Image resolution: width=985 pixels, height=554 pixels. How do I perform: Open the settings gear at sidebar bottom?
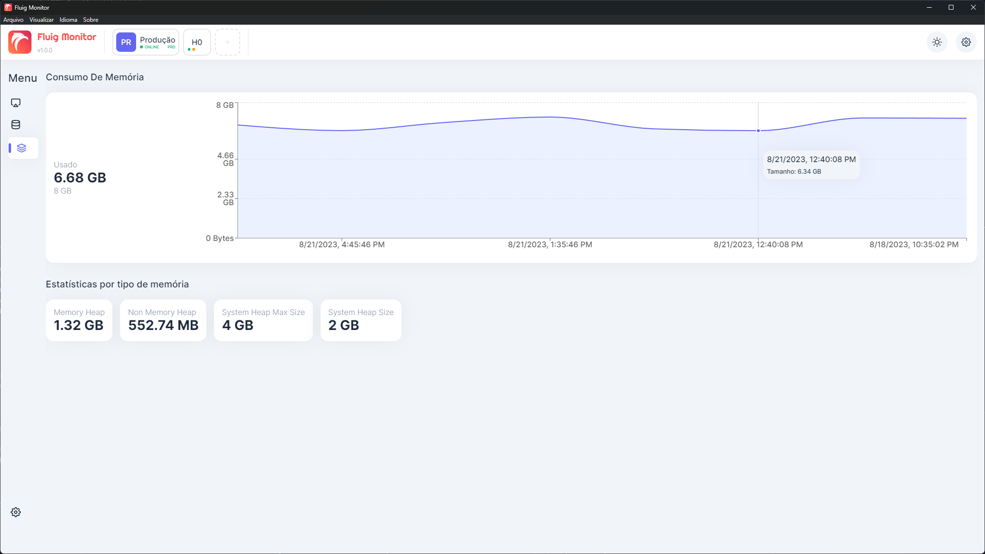[x=15, y=512]
